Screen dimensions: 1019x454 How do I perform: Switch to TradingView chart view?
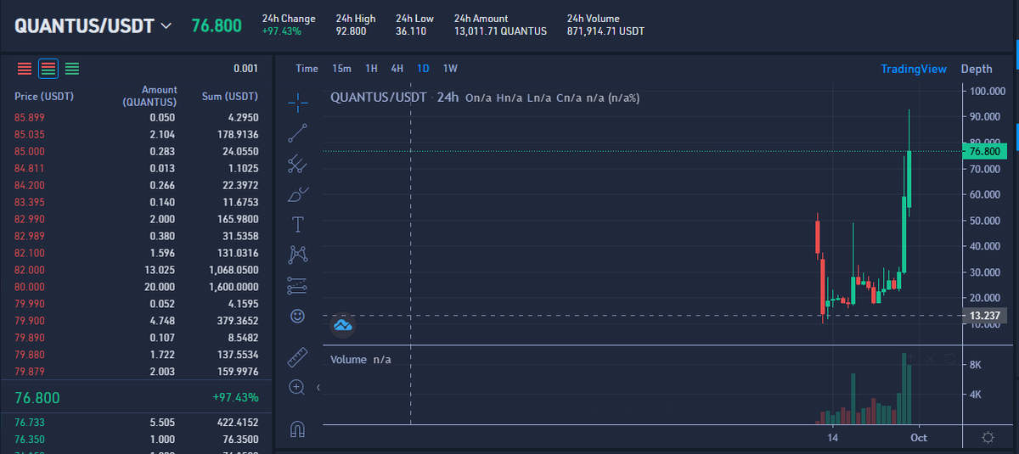[913, 69]
